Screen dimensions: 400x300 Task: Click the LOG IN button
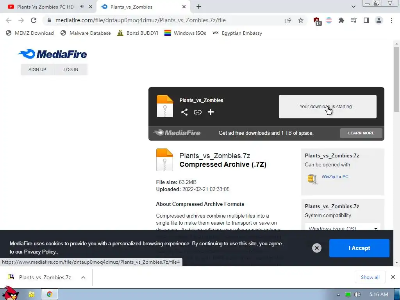[71, 70]
